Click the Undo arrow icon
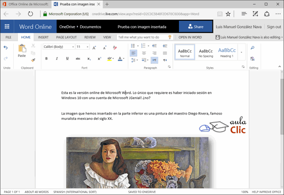Screen dimensions: 284x195 [6, 48]
